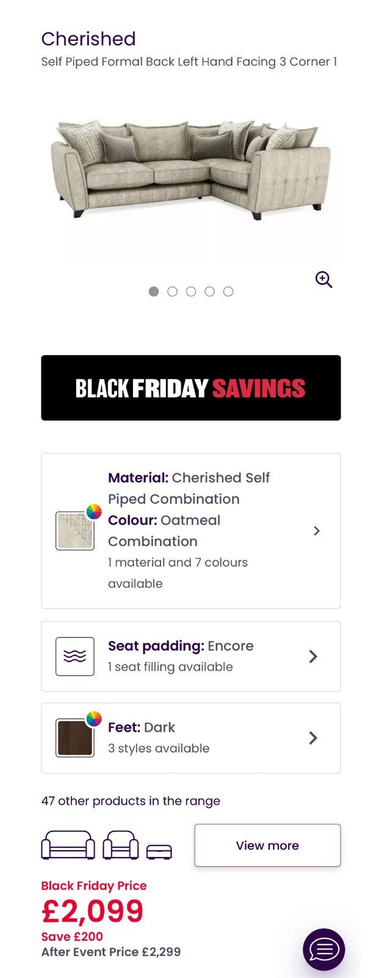Expand the Feet style options chevron
368x978 pixels.
coord(313,738)
